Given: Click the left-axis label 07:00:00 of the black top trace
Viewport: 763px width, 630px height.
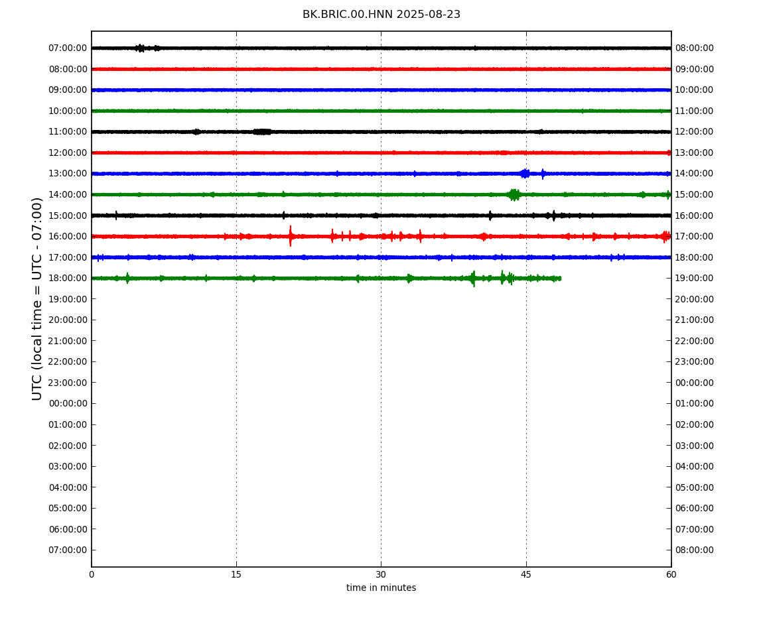Looking at the screenshot, I should click(x=68, y=48).
